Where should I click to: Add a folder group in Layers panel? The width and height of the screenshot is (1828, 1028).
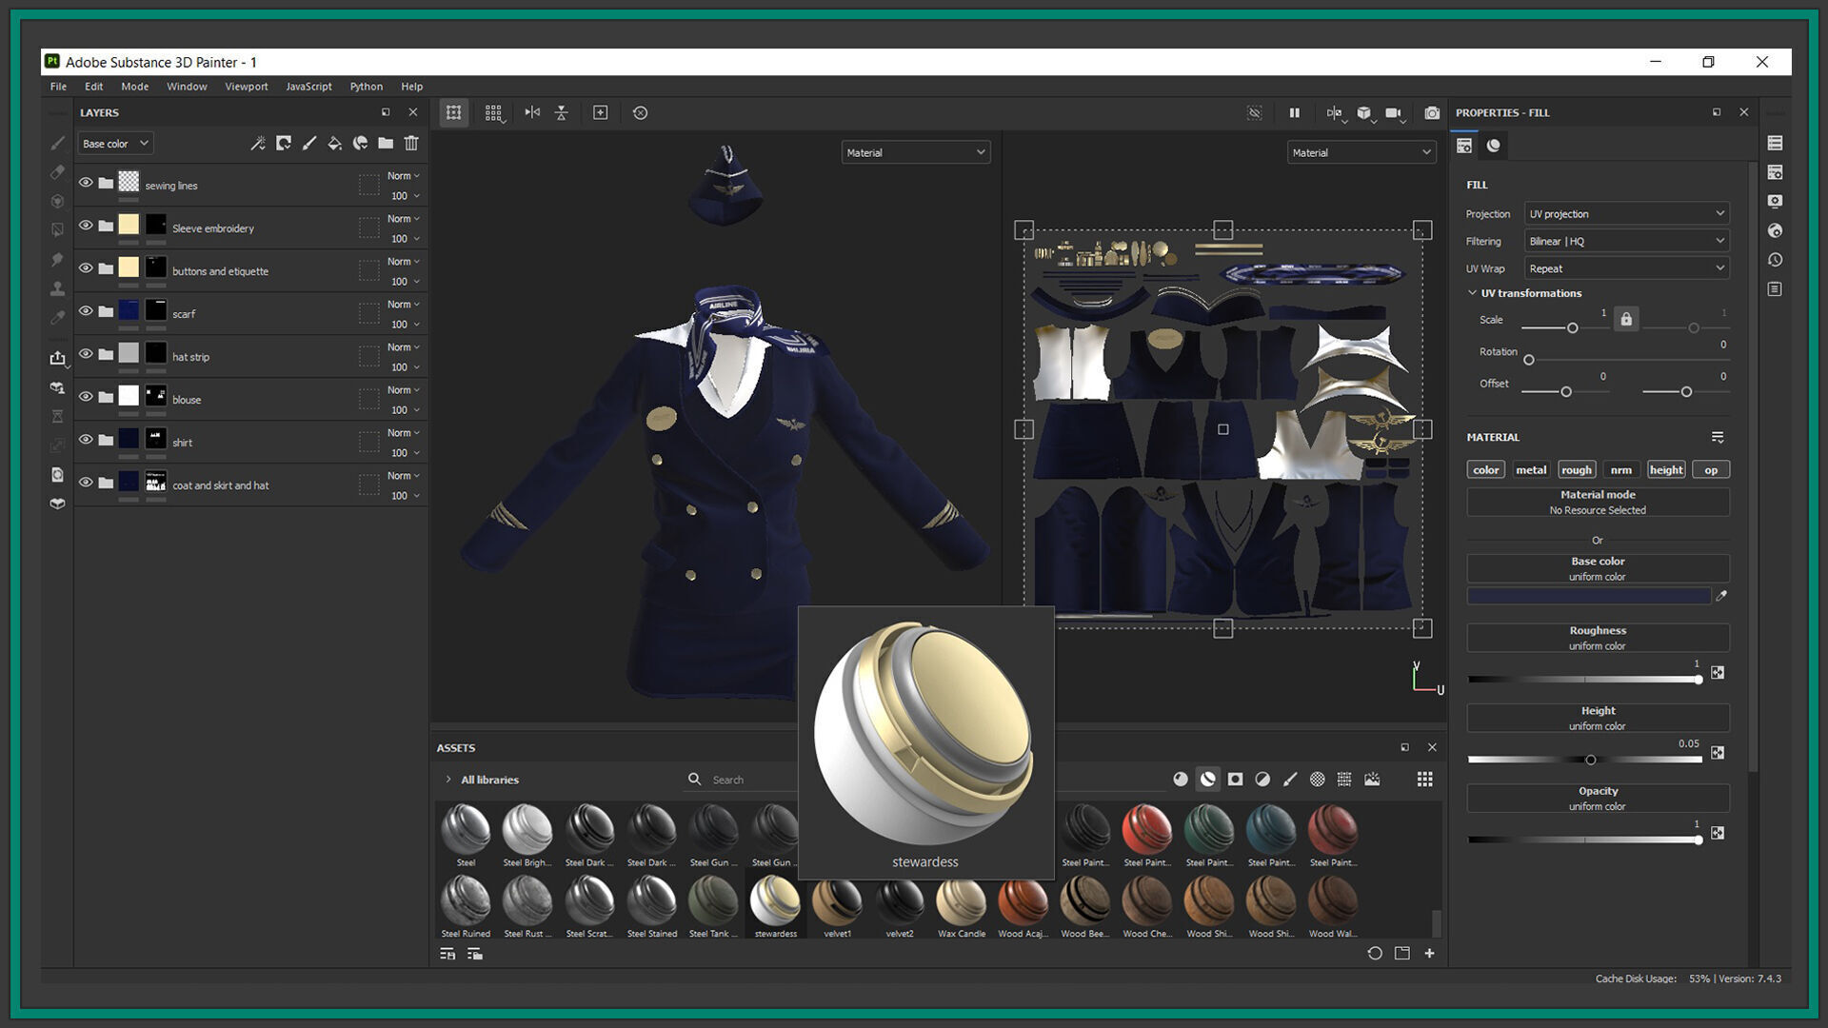pos(386,143)
